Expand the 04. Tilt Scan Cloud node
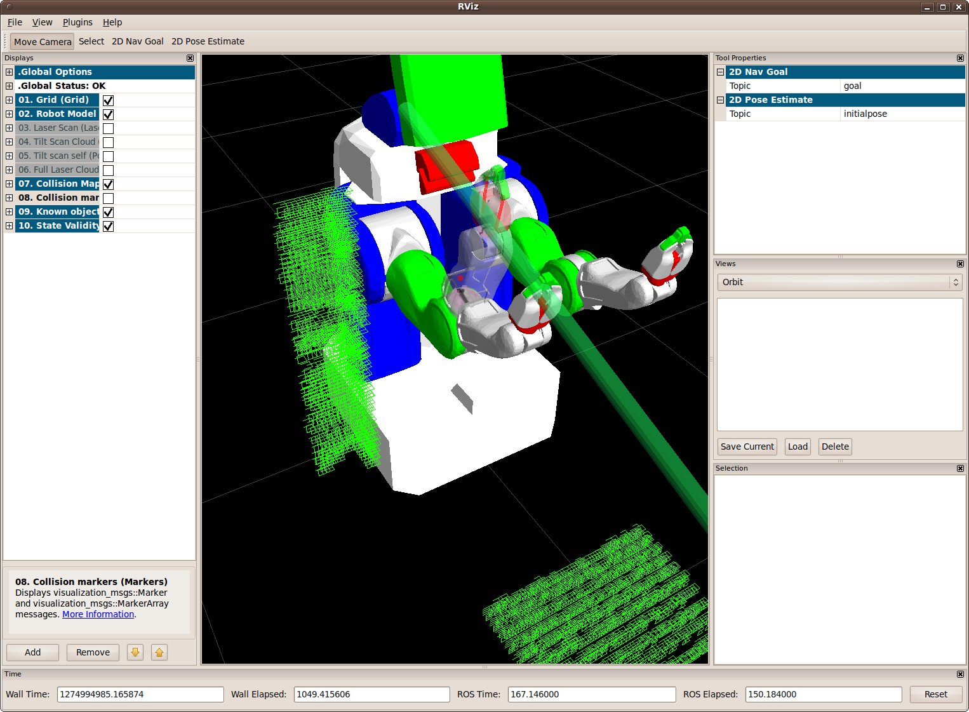Viewport: 969px width, 712px height. [x=9, y=142]
